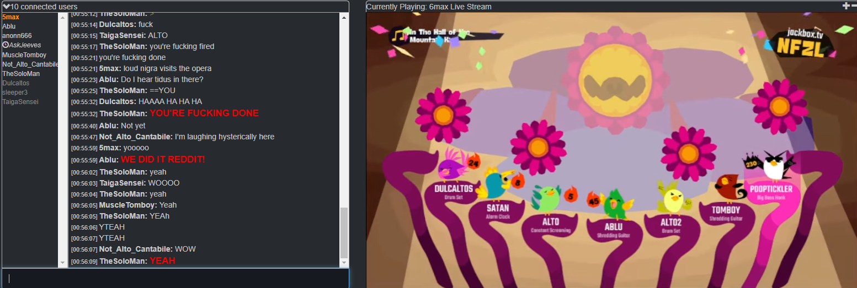Click the red 'YEAH' message at 00:56:09

tap(162, 261)
